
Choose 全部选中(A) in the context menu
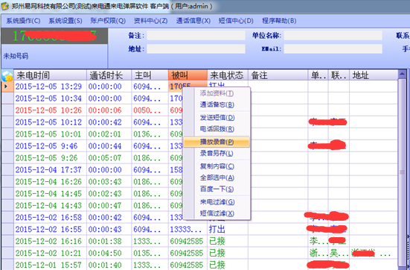(217, 178)
